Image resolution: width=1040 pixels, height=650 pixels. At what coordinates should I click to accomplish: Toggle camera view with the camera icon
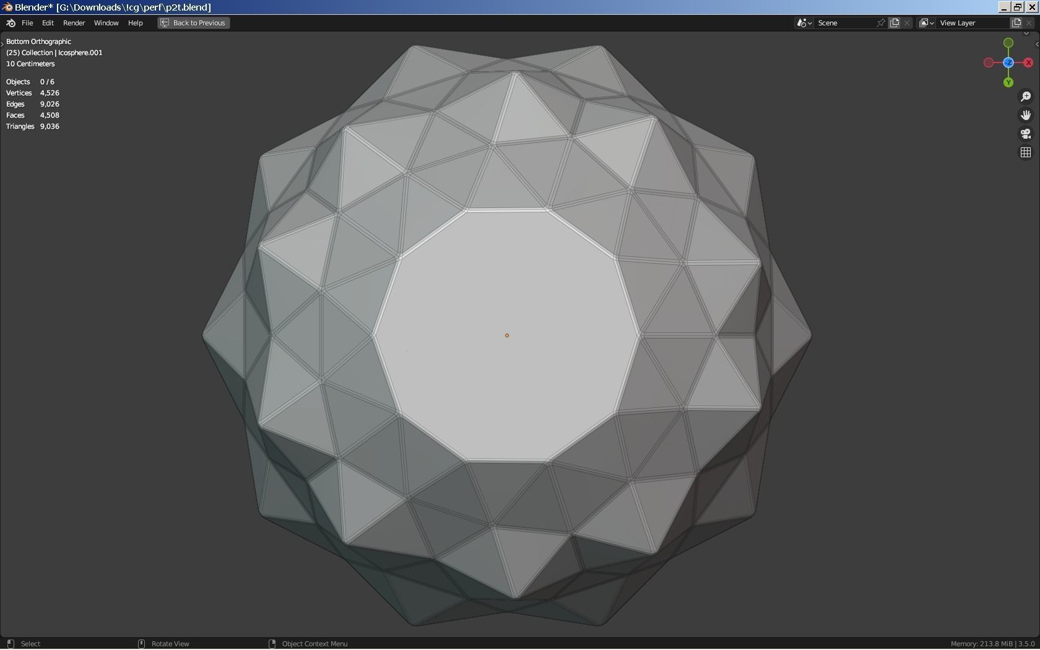point(1026,134)
